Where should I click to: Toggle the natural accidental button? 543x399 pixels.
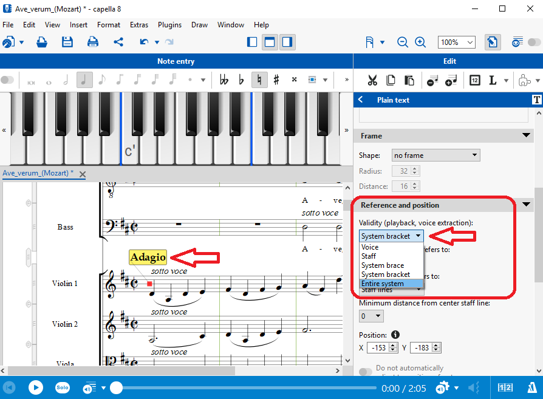click(x=259, y=80)
